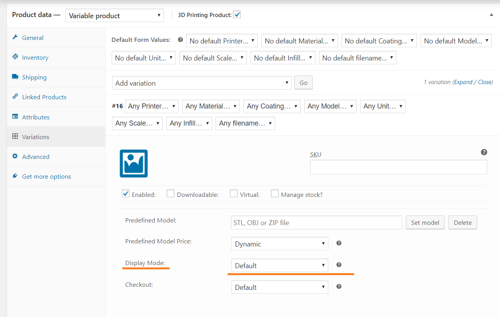The height and width of the screenshot is (317, 500).
Task: Open No default Unit dropdown
Action: point(144,58)
